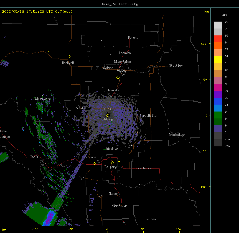Screen dimensions: 239x233
Task: Click the Lacombe town label
Action: tap(125, 53)
